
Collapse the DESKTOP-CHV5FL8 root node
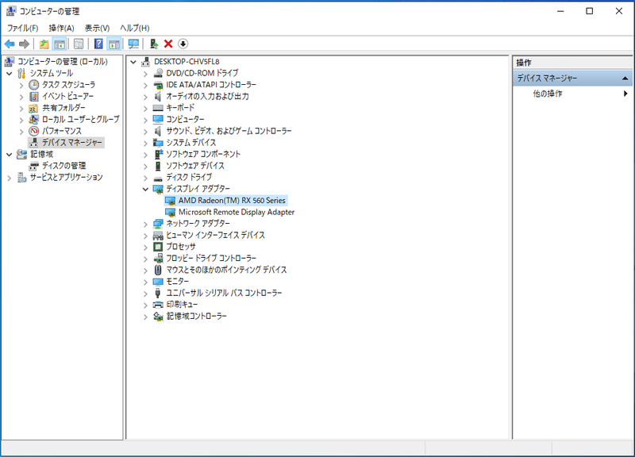(133, 62)
